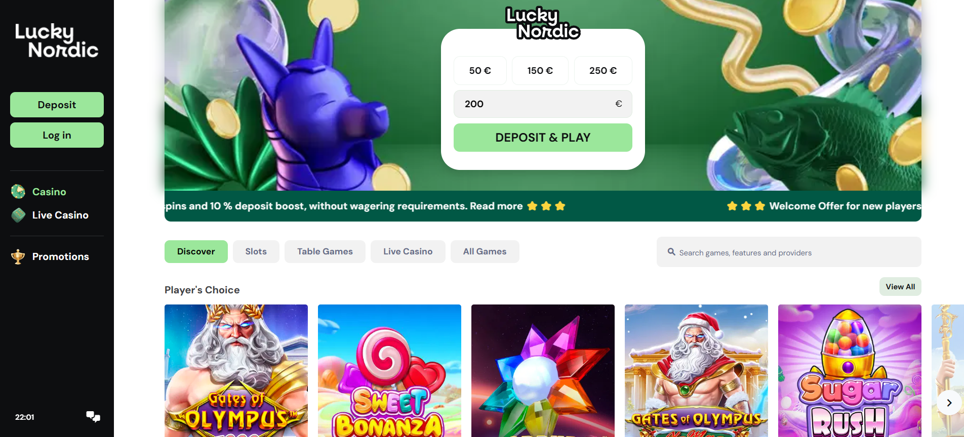Image resolution: width=964 pixels, height=437 pixels.
Task: Open the live chat speech bubble icon
Action: coord(93,417)
